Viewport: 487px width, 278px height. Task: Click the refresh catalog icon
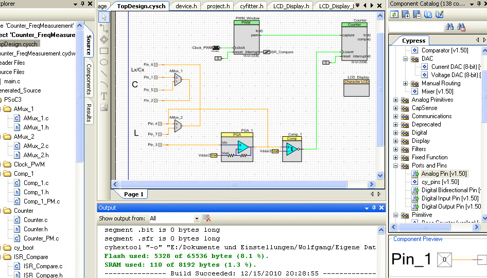tap(394, 14)
